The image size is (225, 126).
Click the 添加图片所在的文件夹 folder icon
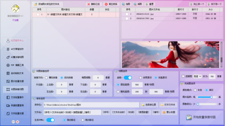click(35, 4)
